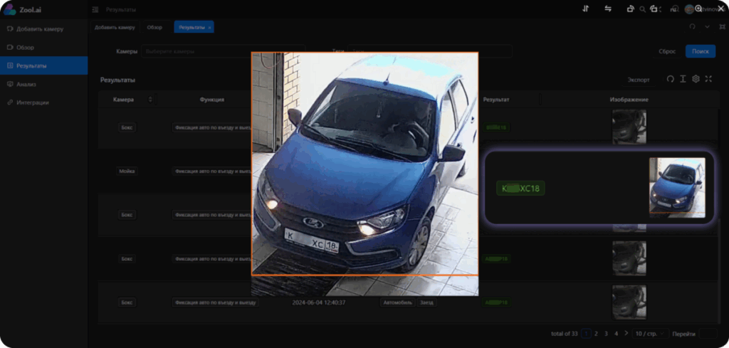Flip the preview image horizontally
The image size is (729, 348).
[608, 9]
